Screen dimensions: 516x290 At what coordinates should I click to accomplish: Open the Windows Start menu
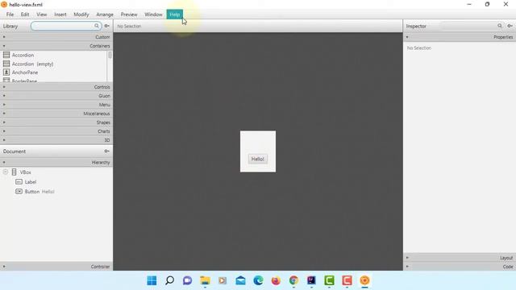152,280
